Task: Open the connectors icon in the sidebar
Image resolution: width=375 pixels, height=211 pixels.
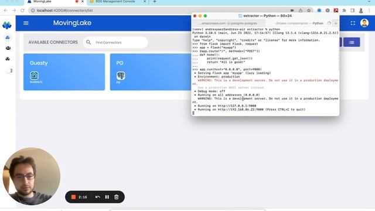Action: tap(8, 38)
